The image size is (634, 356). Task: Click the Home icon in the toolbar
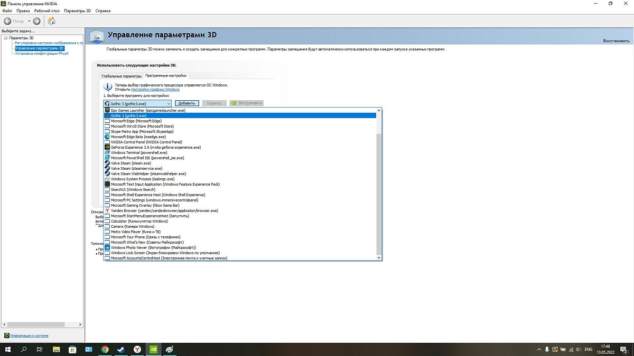[51, 21]
